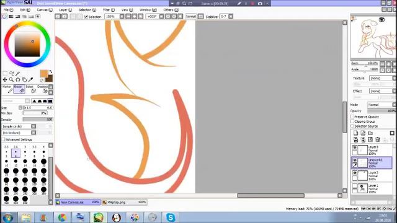Open the File menu

coord(8,10)
